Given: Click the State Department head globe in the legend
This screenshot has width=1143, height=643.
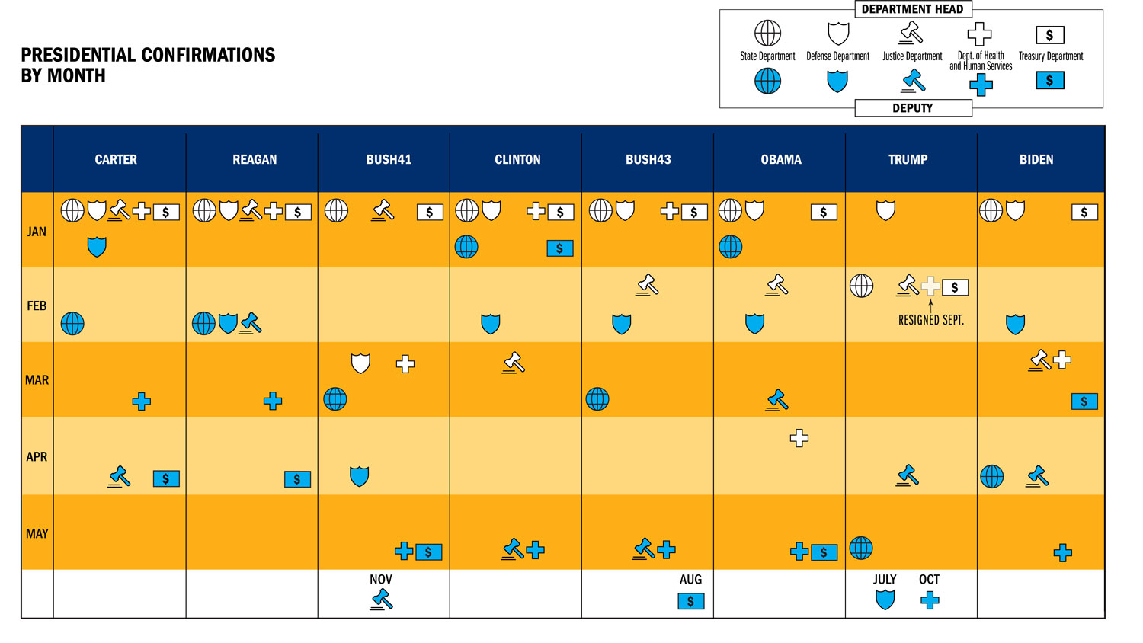Looking at the screenshot, I should pos(767,34).
